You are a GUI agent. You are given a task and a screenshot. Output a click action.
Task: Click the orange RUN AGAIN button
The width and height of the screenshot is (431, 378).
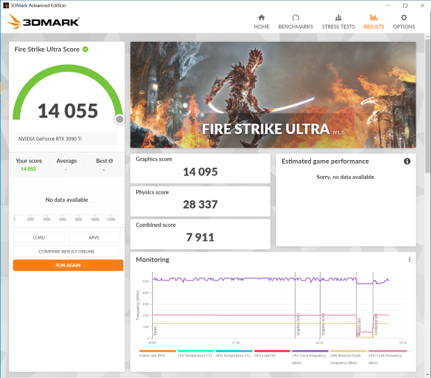(x=68, y=265)
